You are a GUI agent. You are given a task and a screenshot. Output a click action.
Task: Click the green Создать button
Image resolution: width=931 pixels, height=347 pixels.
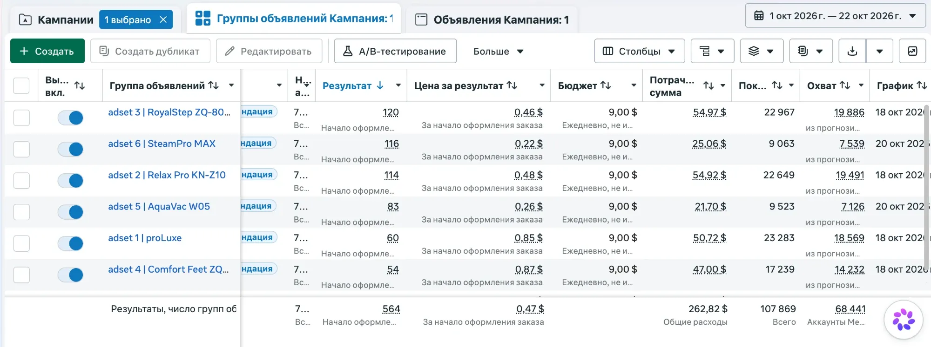(x=47, y=51)
